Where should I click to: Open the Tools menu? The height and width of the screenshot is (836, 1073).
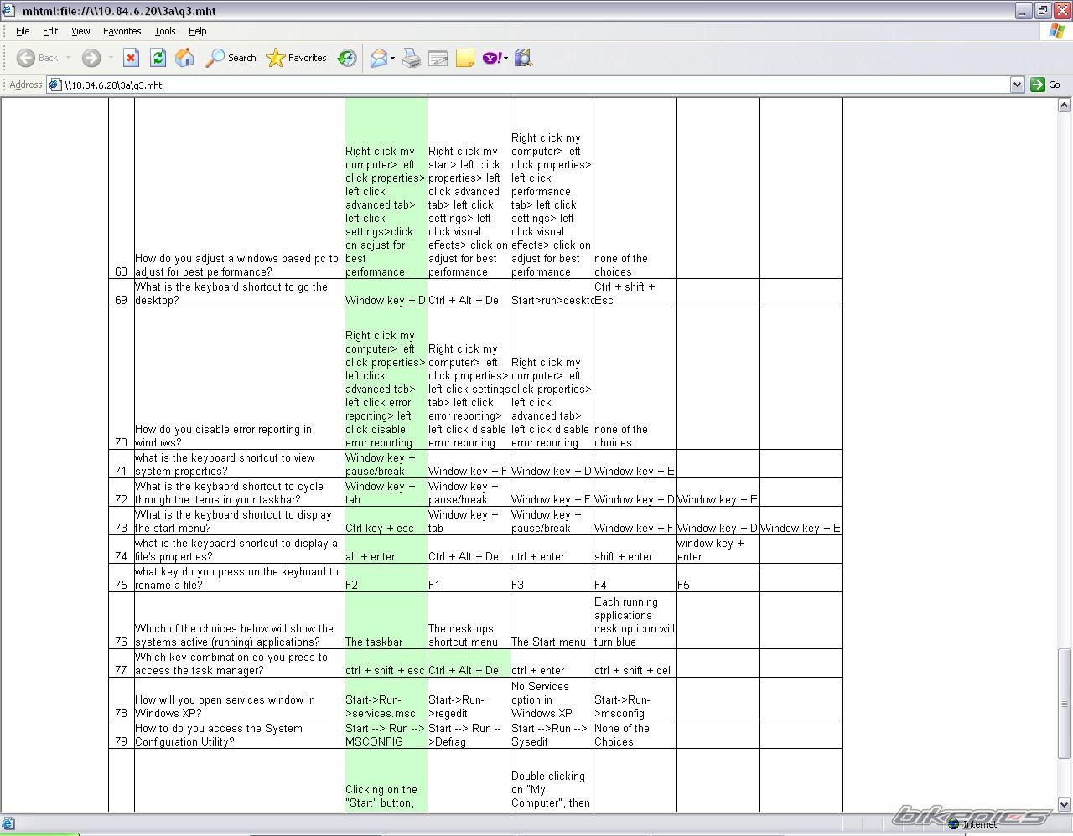click(165, 31)
